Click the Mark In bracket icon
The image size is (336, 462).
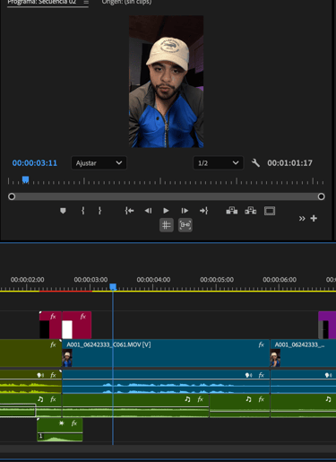[x=82, y=211]
